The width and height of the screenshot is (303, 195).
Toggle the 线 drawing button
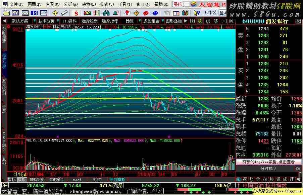(x=208, y=21)
